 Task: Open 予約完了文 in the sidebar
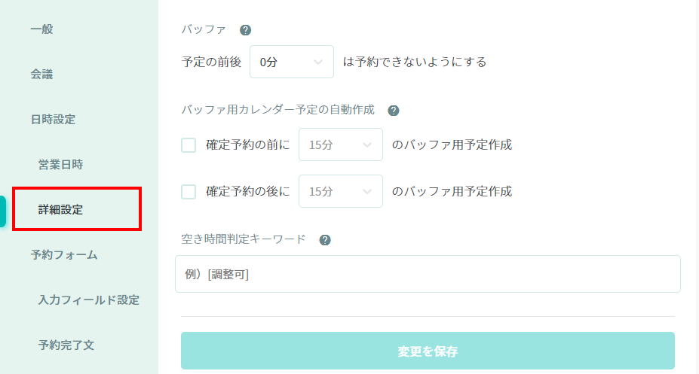[66, 345]
